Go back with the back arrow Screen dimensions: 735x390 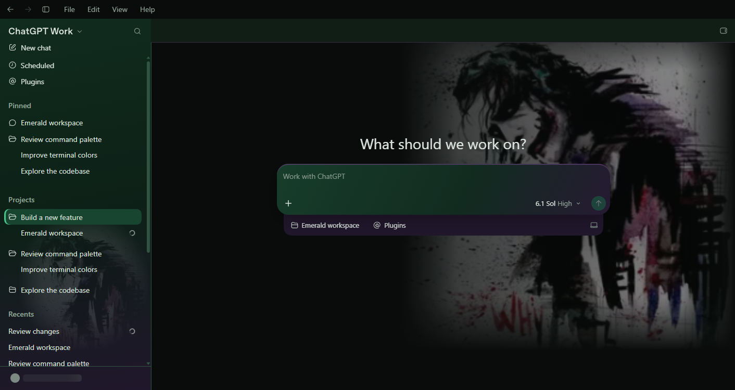tap(10, 9)
